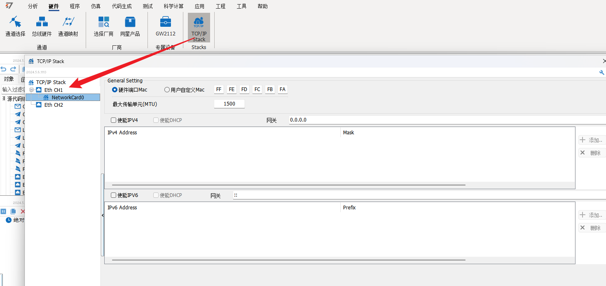Viewport: 606px width, 286px height.
Task: Click the application logo in the top-left corner
Action: click(x=9, y=5)
